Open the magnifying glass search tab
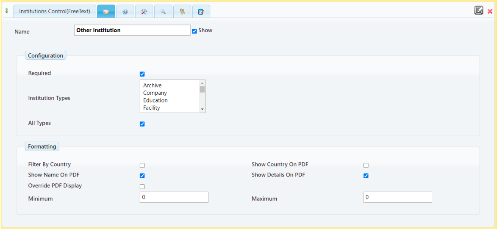Viewport: 497px width, 229px height. pos(163,12)
